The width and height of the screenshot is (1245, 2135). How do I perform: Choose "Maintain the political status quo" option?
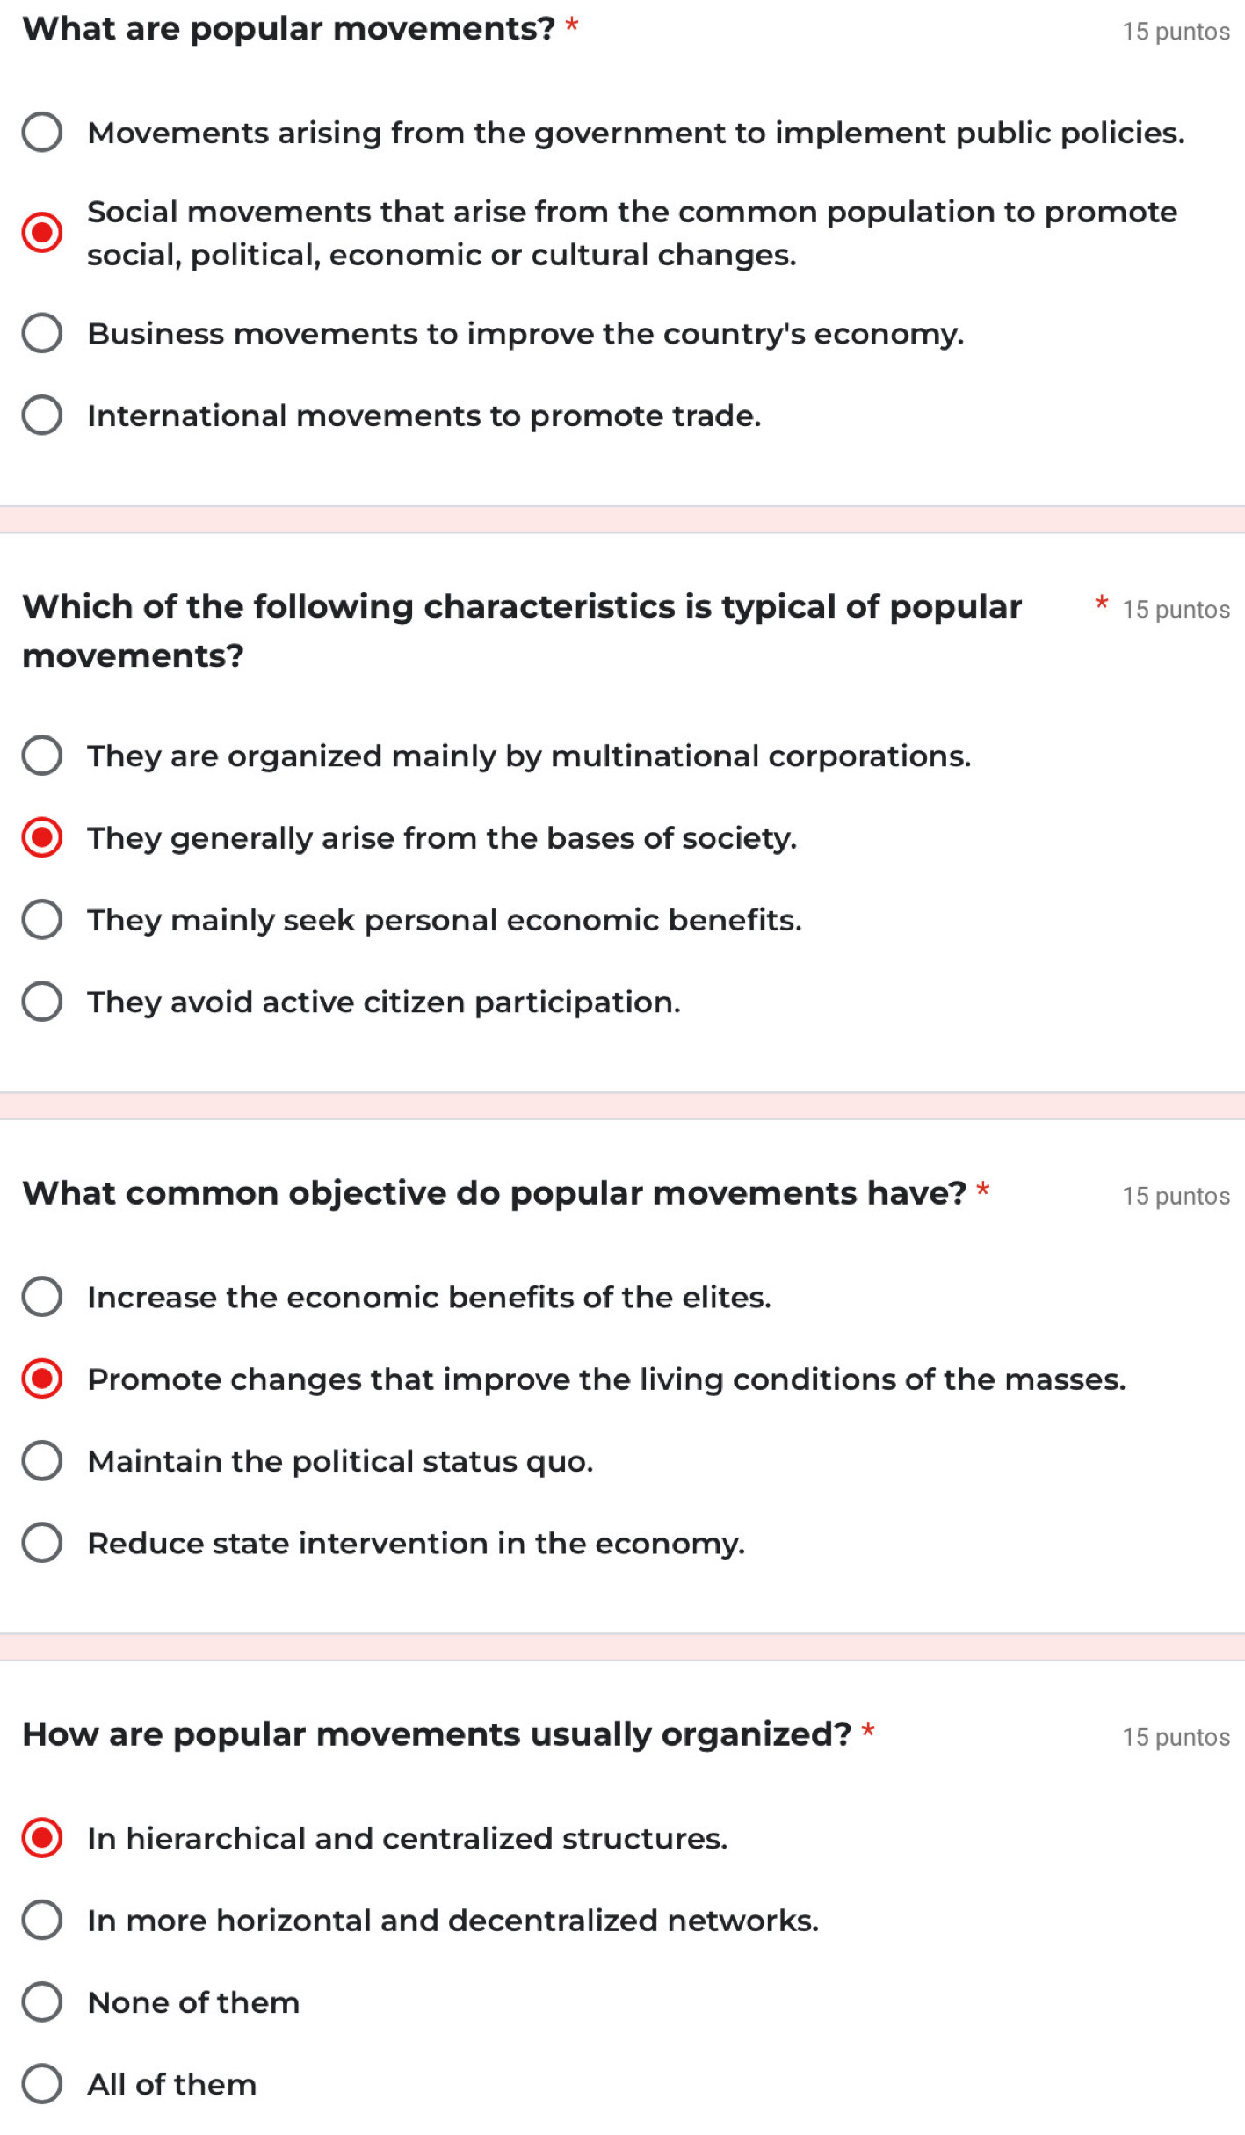pos(42,1461)
